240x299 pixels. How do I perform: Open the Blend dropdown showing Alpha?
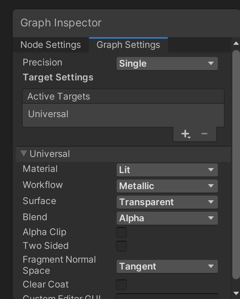tap(167, 218)
